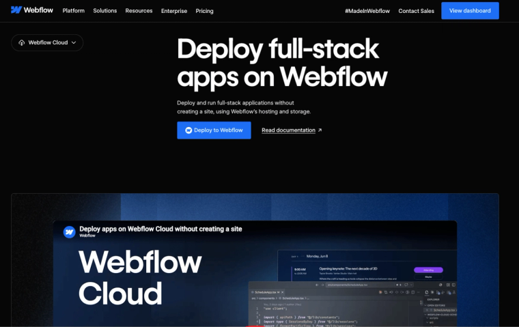Click the View dashboard button
This screenshot has height=327, width=519.
pyautogui.click(x=470, y=11)
